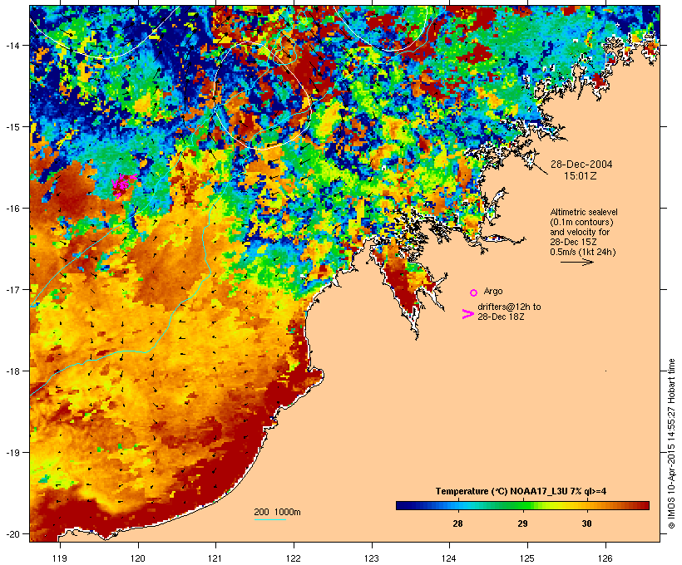Click the longitude axis label 124

tap(449, 558)
